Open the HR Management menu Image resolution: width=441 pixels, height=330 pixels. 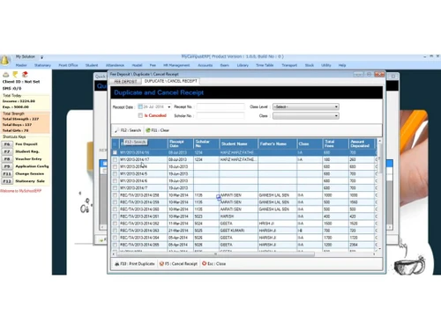[176, 65]
